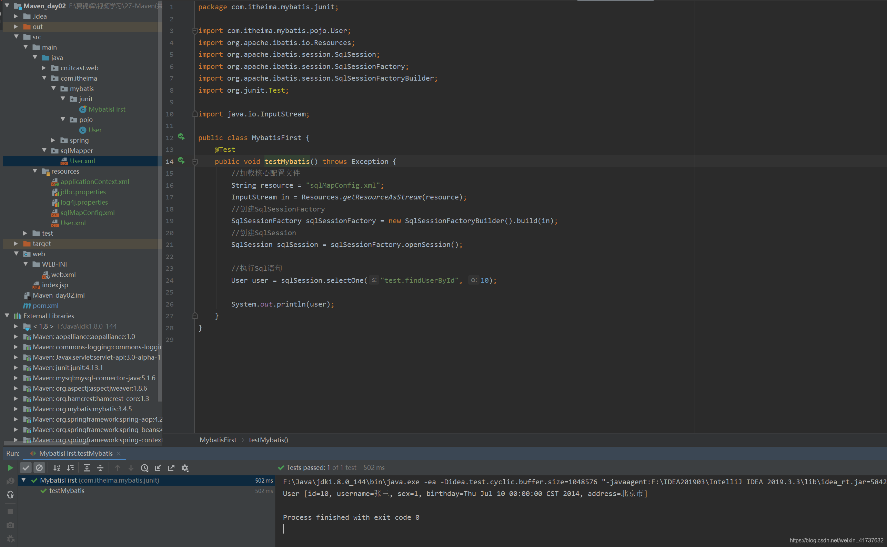Click project tree horizontal scrollbar
The width and height of the screenshot is (887, 547).
(x=46, y=443)
